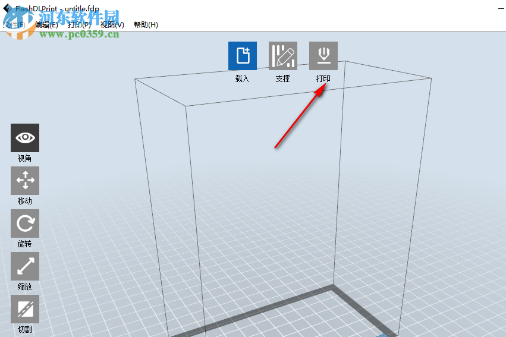Open the 帮助(H) menu
The width and height of the screenshot is (506, 337).
pyautogui.click(x=146, y=25)
